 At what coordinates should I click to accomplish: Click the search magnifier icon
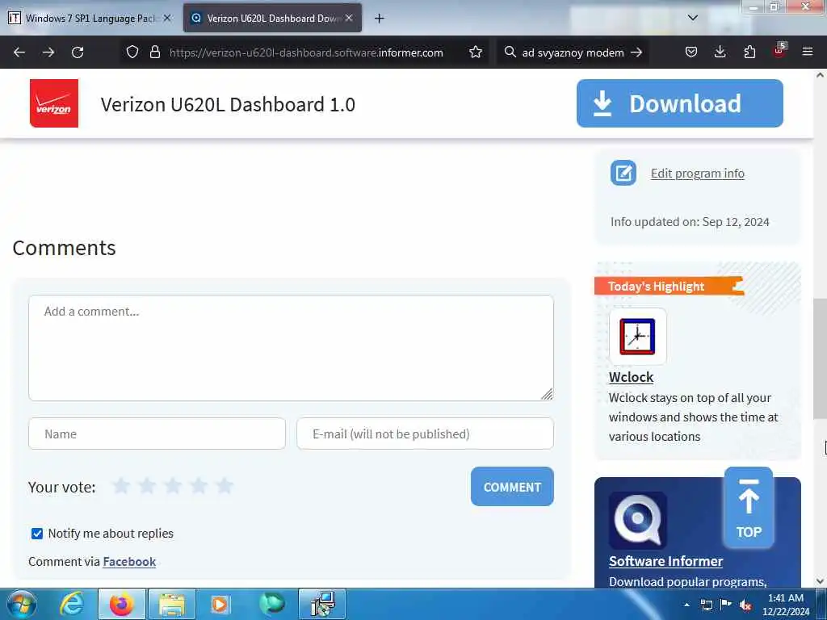[510, 52]
